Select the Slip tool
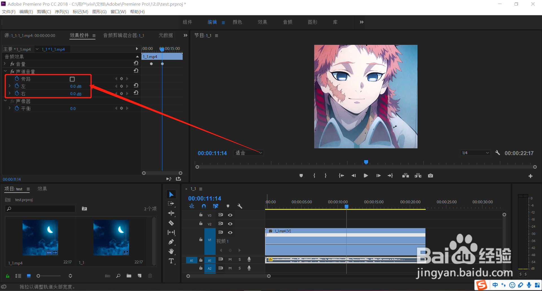The image size is (542, 291). pos(171,232)
